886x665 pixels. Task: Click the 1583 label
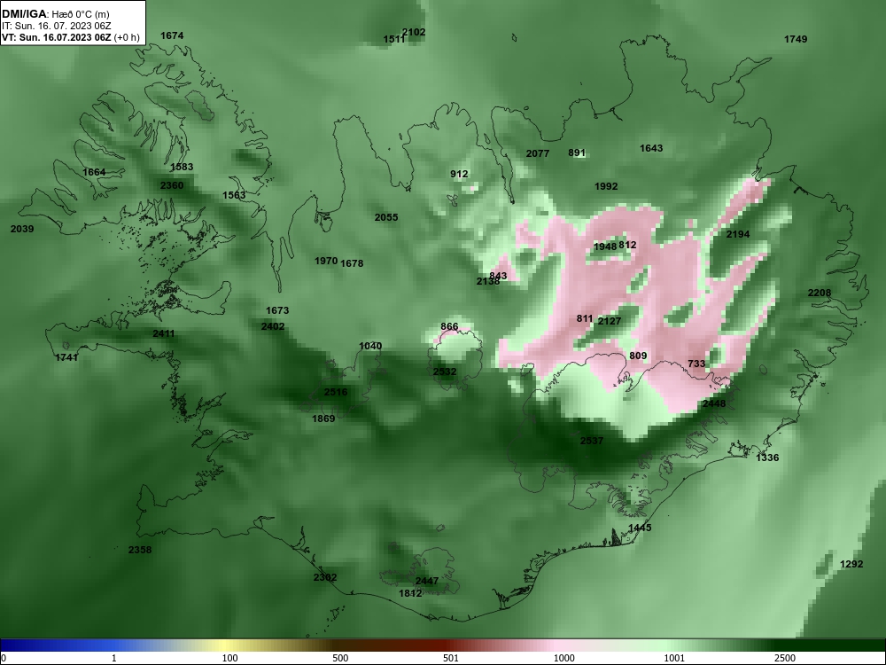coord(182,167)
